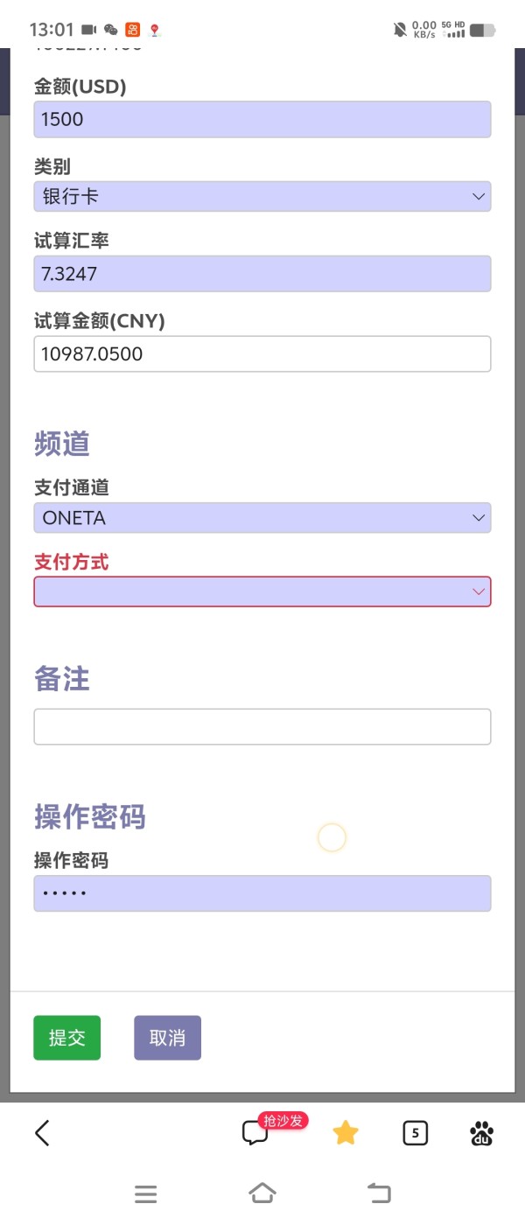Click the 试算汇率 field showing 7.3247
Screen dimensions: 525x1225
point(262,274)
